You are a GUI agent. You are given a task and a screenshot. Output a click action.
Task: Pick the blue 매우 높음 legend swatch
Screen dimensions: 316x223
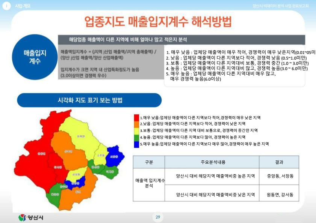point(136,144)
